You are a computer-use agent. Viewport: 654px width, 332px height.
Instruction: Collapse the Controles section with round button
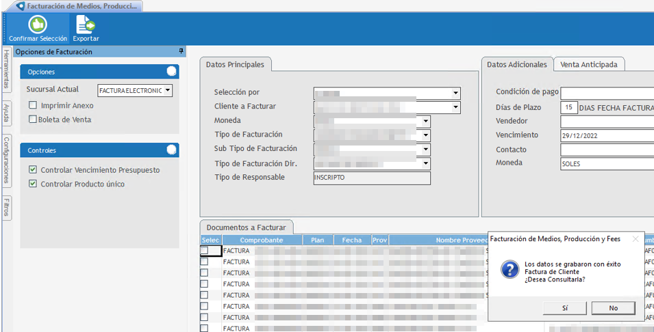tap(171, 150)
